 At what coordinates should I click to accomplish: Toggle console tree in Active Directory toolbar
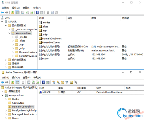(17, 82)
